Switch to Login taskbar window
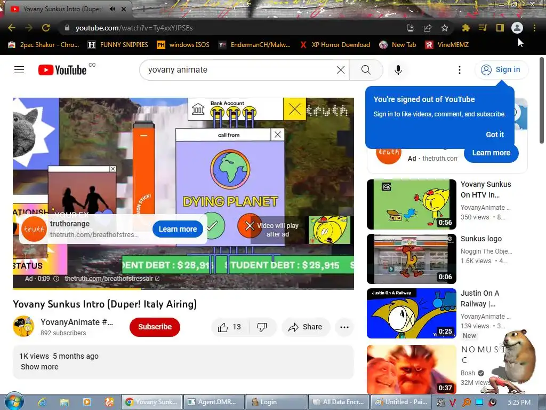Image resolution: width=546 pixels, height=410 pixels. [276, 402]
